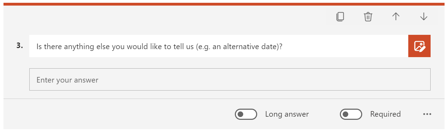Click the "Required" text label
The image size is (447, 132).
385,114
